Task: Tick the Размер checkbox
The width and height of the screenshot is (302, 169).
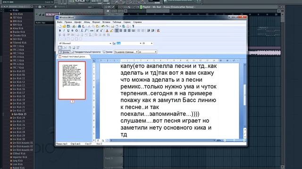Action: pos(104,52)
